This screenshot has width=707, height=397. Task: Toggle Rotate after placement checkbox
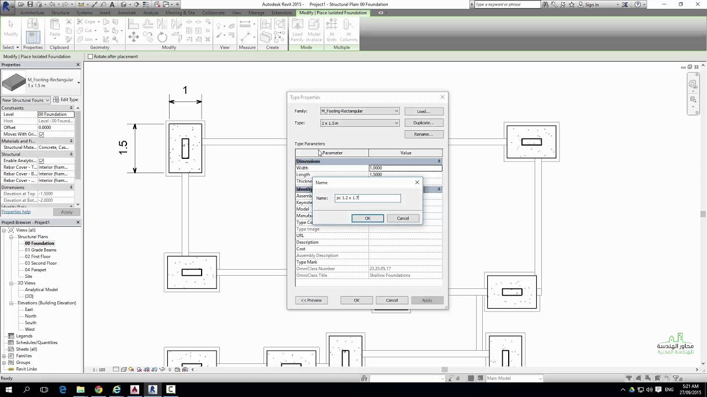(91, 56)
